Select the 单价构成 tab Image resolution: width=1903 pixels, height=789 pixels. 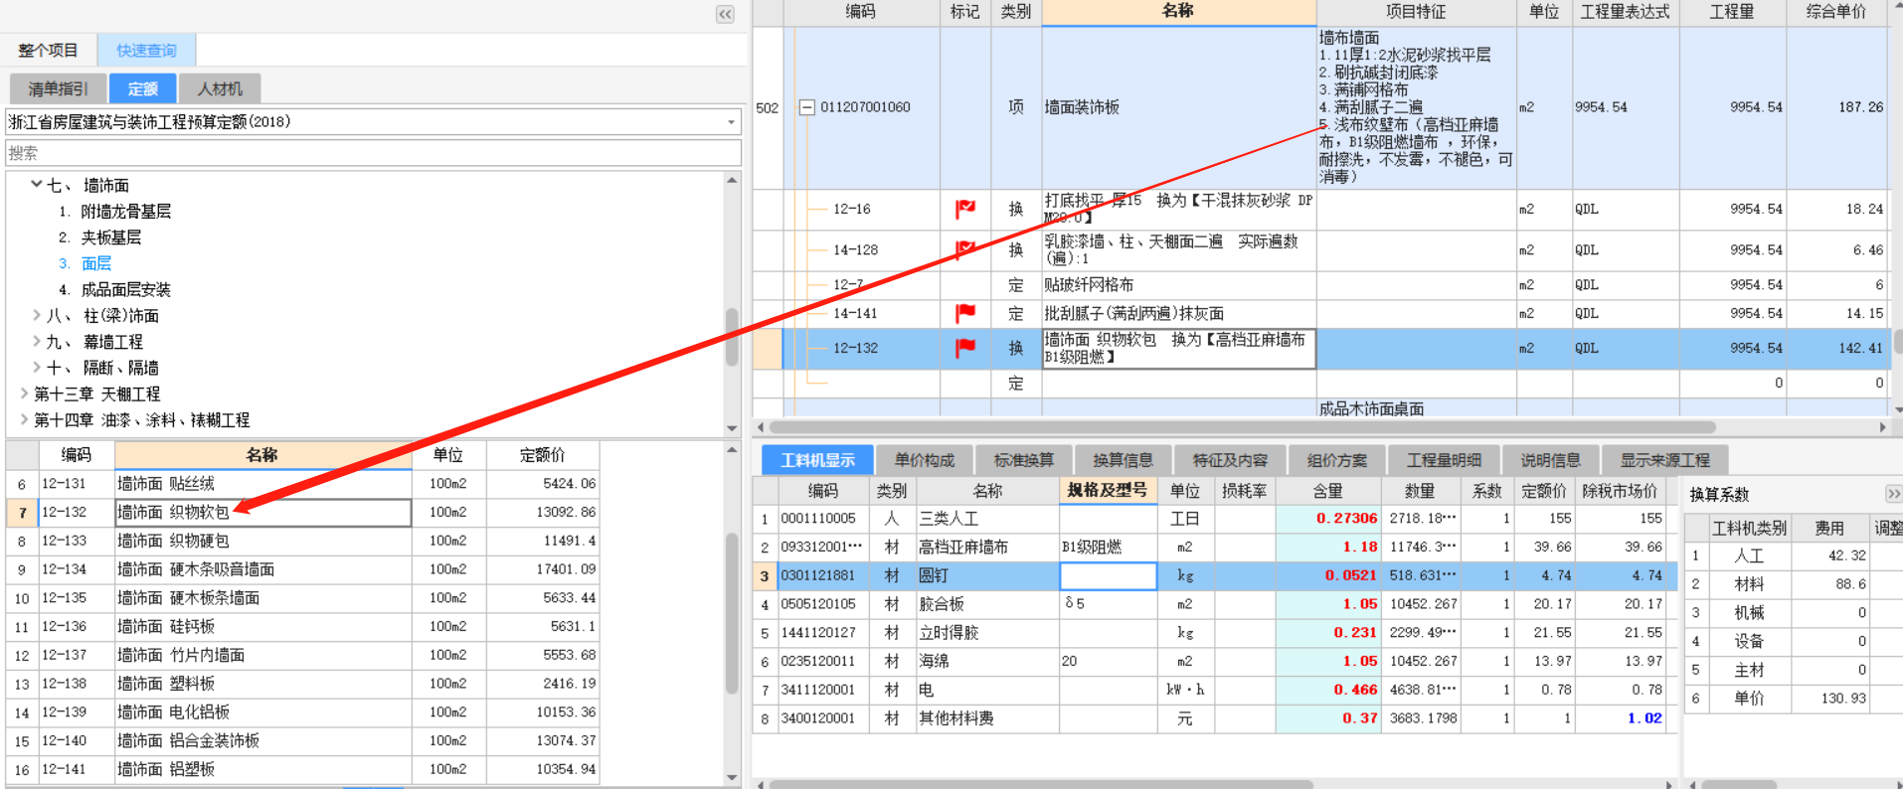(924, 460)
